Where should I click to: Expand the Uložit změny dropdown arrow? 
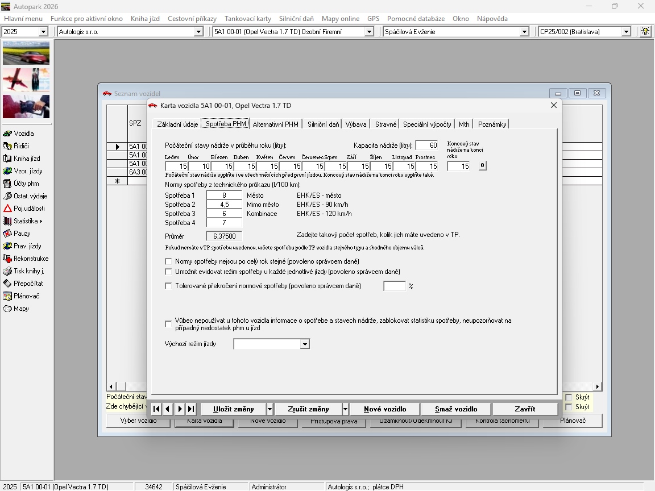pyautogui.click(x=269, y=409)
